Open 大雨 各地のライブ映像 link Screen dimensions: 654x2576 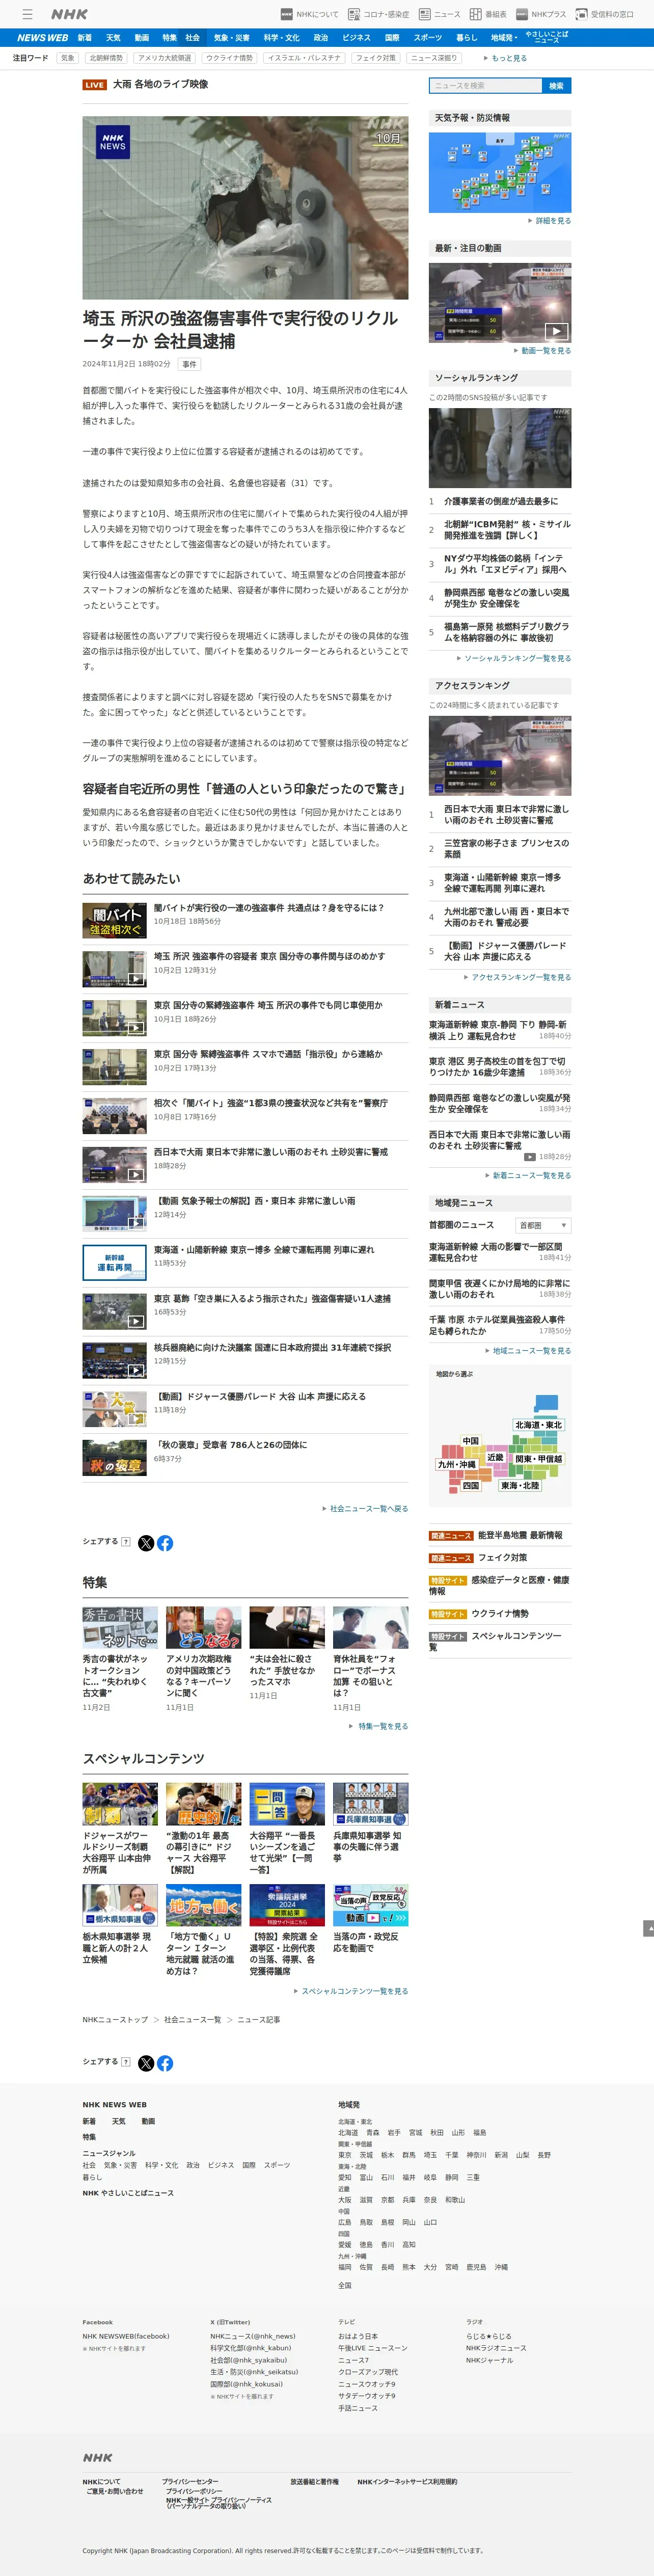[x=160, y=85]
